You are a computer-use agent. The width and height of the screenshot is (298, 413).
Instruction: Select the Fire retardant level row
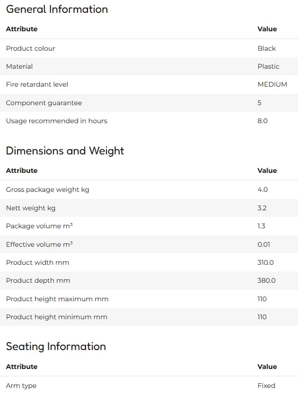coord(149,85)
